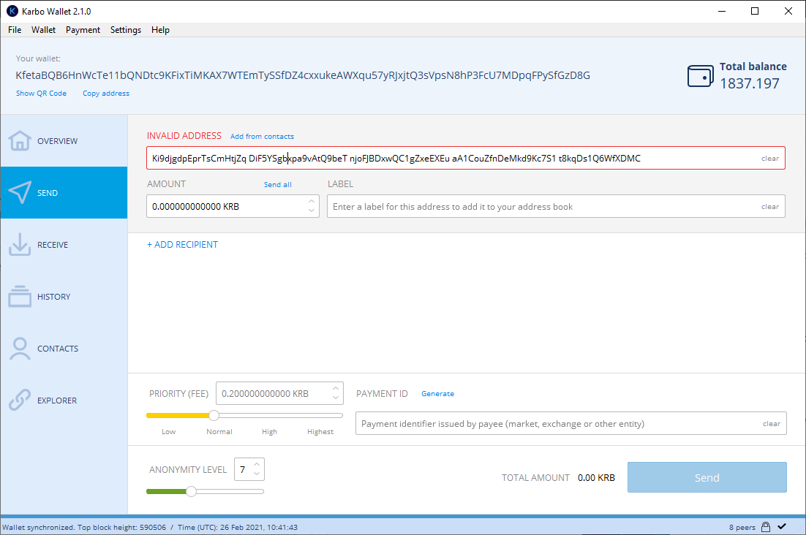
Task: Click Add from contacts link
Action: tap(262, 136)
